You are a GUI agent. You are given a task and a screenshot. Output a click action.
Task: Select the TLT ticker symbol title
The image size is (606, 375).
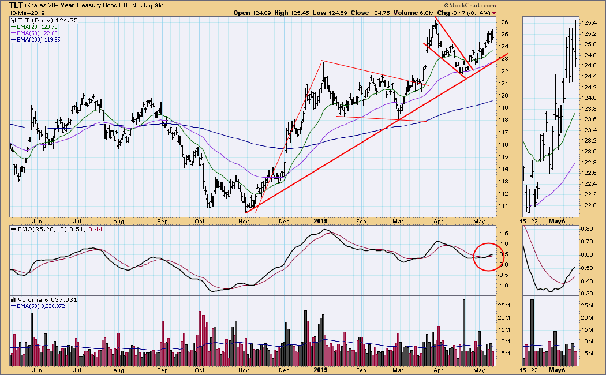(x=16, y=5)
